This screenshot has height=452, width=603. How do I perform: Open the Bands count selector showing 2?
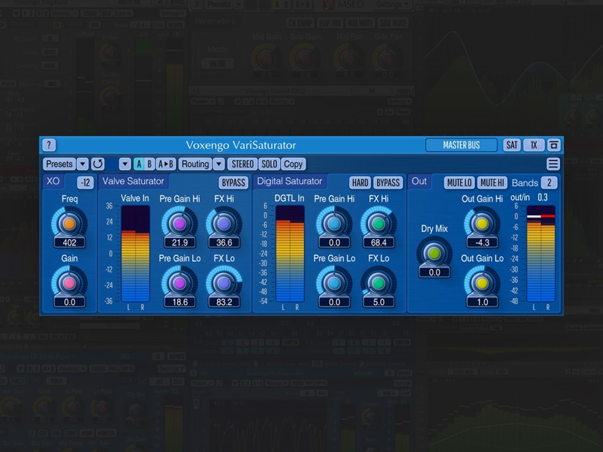coord(549,183)
